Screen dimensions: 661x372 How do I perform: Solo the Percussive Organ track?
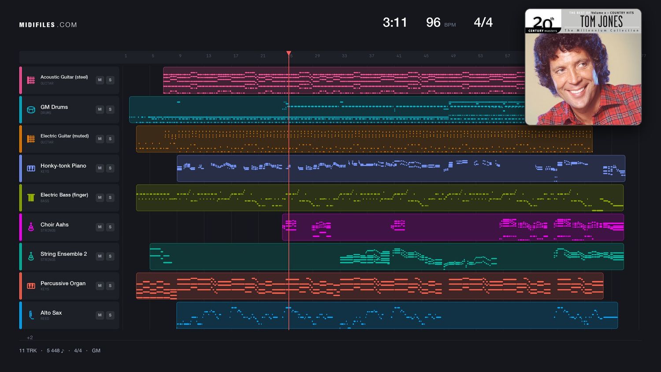coord(110,286)
